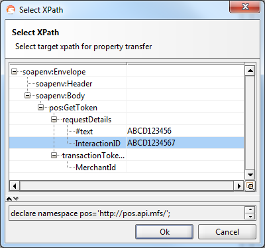Image resolution: width=265 pixels, height=248 pixels.
Task: Click the down-arrow split pane collapser
Action: pos(16,199)
